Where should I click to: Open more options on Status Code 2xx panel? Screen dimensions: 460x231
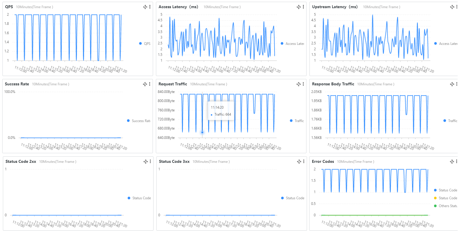[150, 161]
